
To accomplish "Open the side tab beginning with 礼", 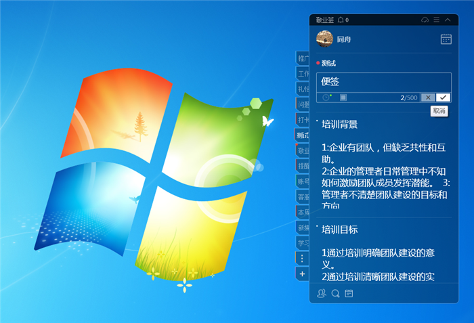I will point(303,89).
